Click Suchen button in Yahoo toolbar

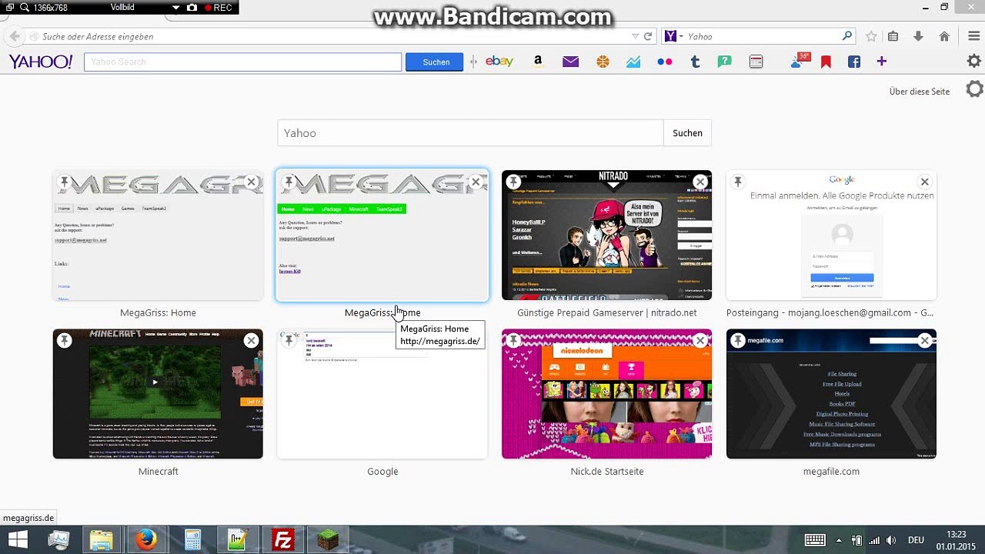point(436,62)
